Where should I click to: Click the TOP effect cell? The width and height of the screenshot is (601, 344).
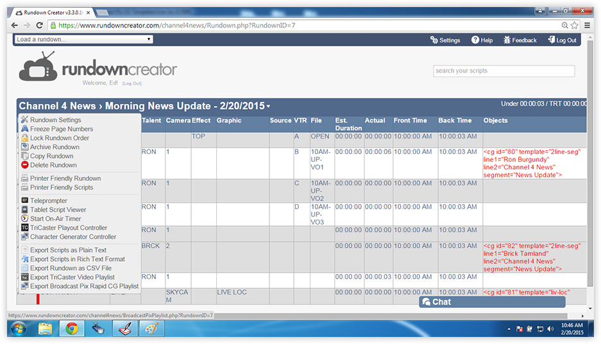point(203,141)
